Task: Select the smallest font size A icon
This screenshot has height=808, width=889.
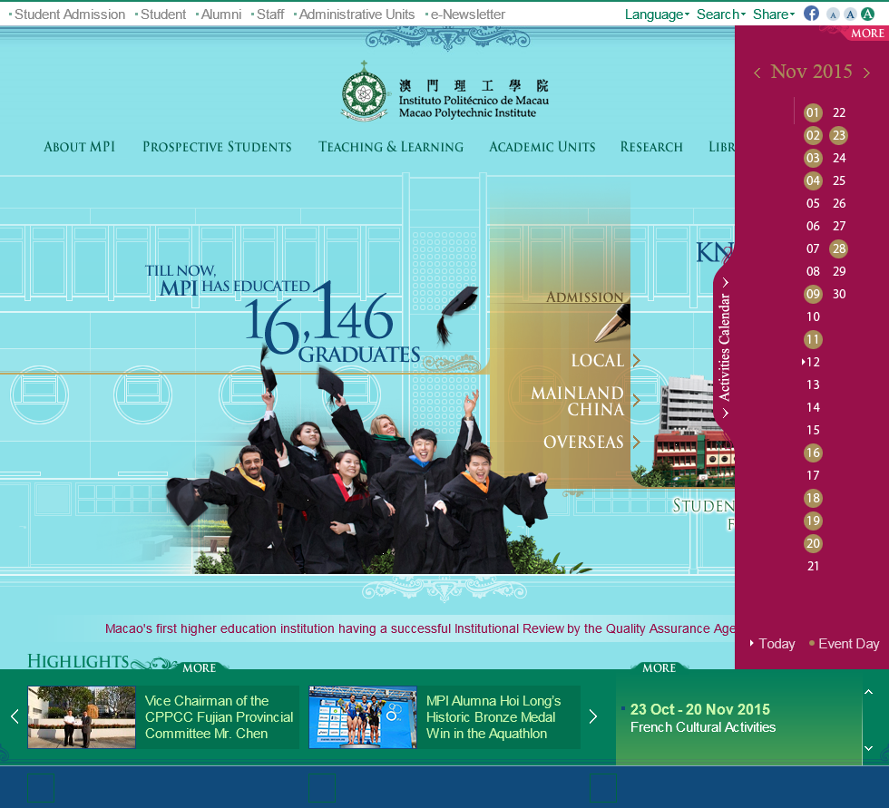Action: point(833,15)
